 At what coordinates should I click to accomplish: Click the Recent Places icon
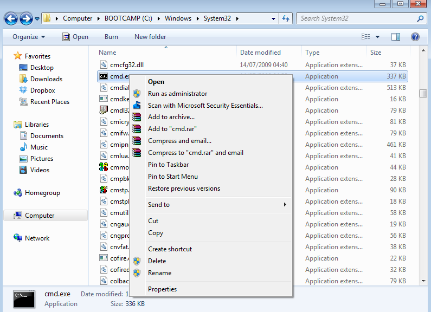coord(23,102)
